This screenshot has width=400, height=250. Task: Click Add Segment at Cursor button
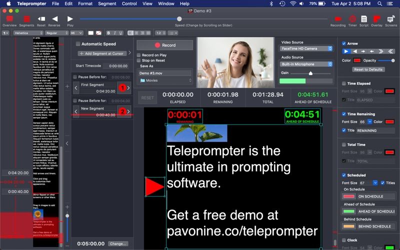(x=102, y=53)
